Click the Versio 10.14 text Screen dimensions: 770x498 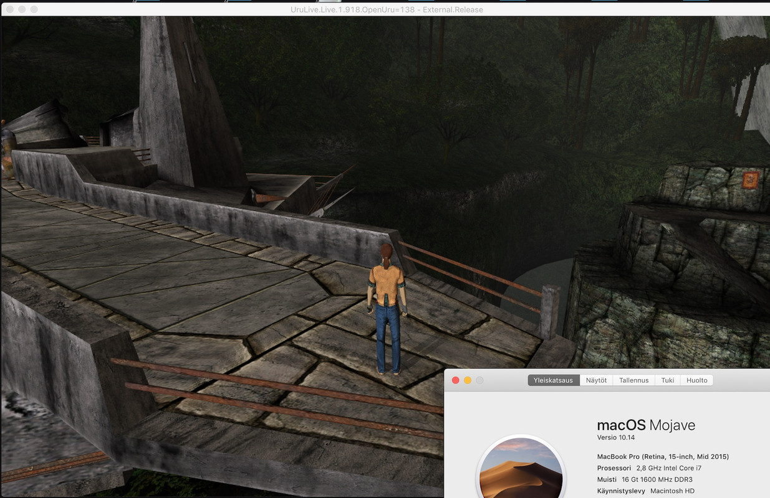tap(615, 438)
